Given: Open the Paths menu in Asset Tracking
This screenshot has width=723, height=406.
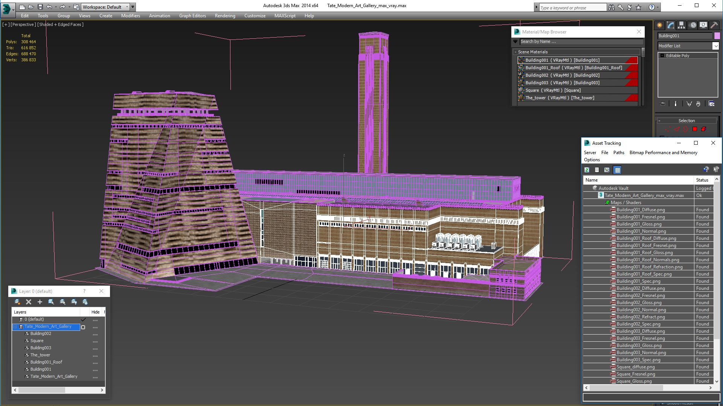Looking at the screenshot, I should (618, 153).
